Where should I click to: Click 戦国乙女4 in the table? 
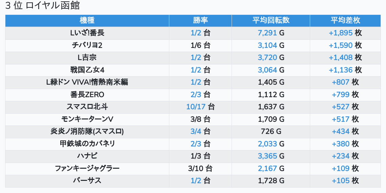pos(87,70)
